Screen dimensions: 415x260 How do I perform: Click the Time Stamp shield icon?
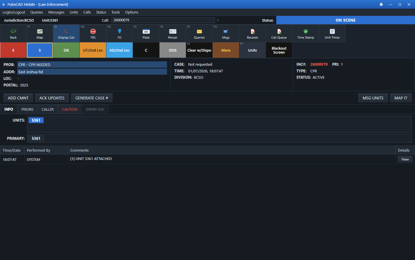coord(306,31)
